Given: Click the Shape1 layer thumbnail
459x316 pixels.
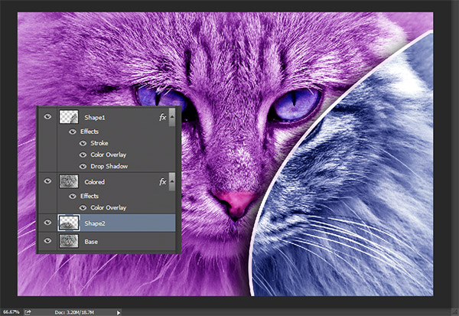Looking at the screenshot, I should (70, 117).
